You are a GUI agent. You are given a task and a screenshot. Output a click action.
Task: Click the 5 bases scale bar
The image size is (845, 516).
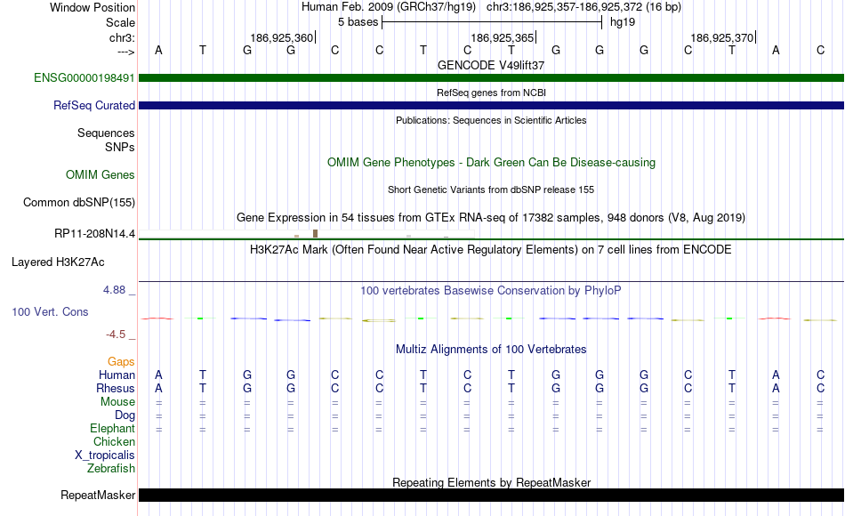click(492, 22)
